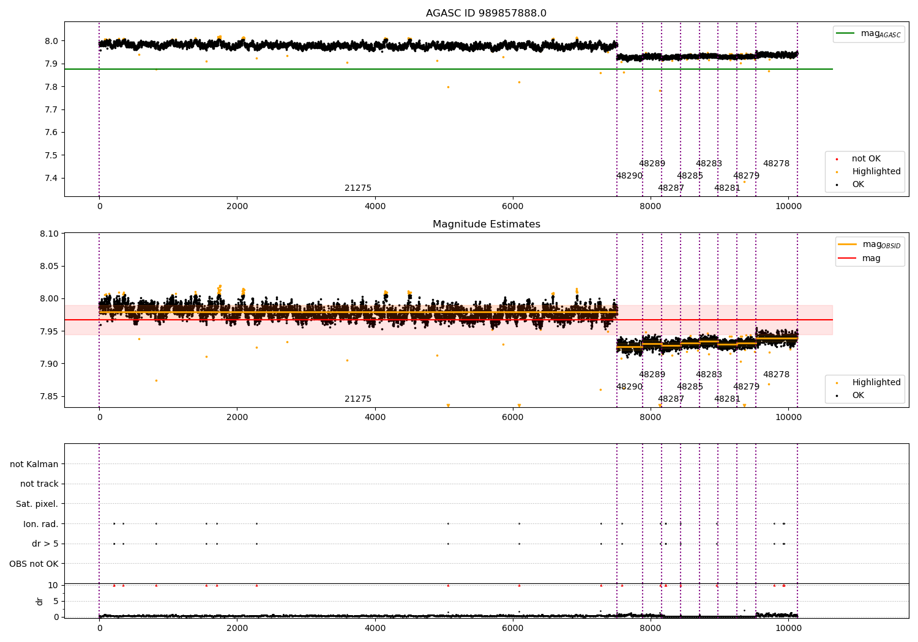Click the 8000 x-axis tick of the Magnitude Estimates plot
Viewport: 918px width, 642px height.
coord(651,418)
